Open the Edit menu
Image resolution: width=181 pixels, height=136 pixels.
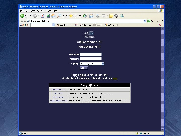point(27,11)
